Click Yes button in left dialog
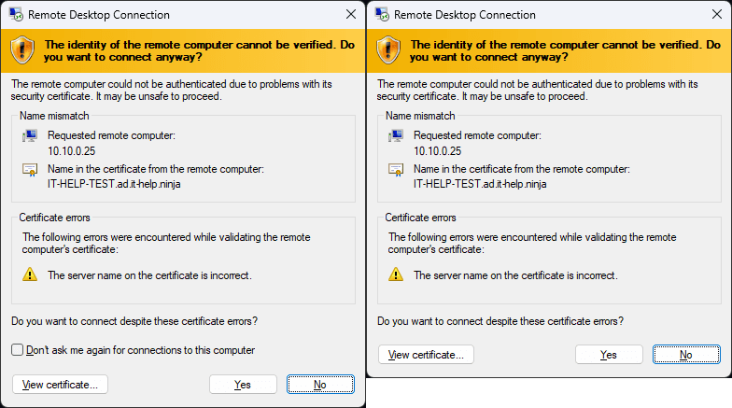732x408 pixels. [243, 385]
